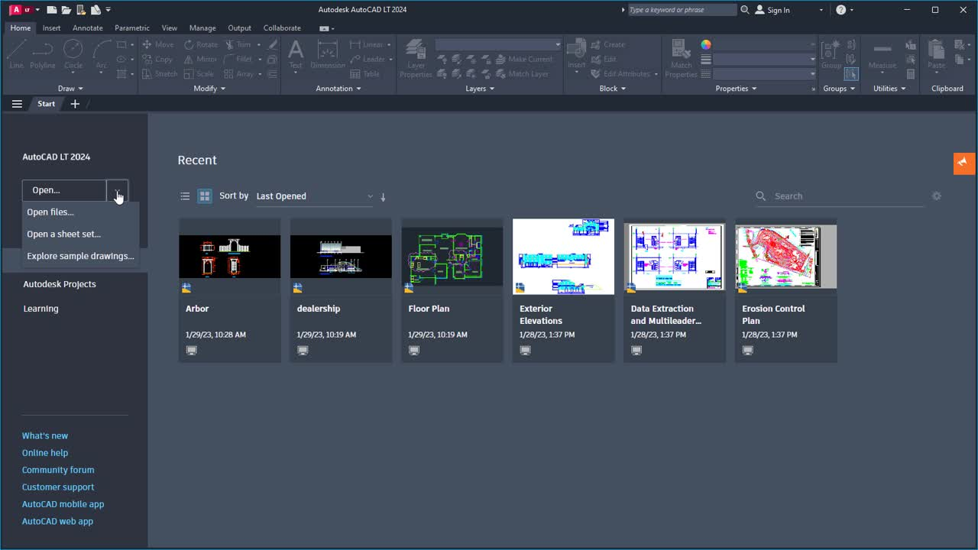Click the New drawing icon in Quick Access
The height and width of the screenshot is (550, 978).
coord(51,10)
